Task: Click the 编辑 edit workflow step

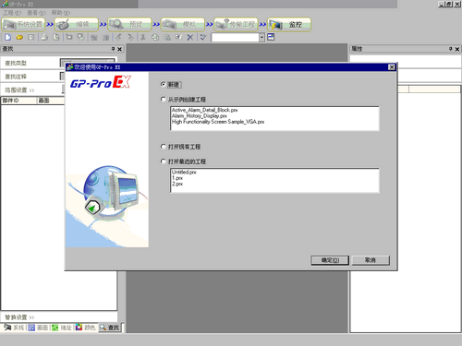Action: (77, 24)
